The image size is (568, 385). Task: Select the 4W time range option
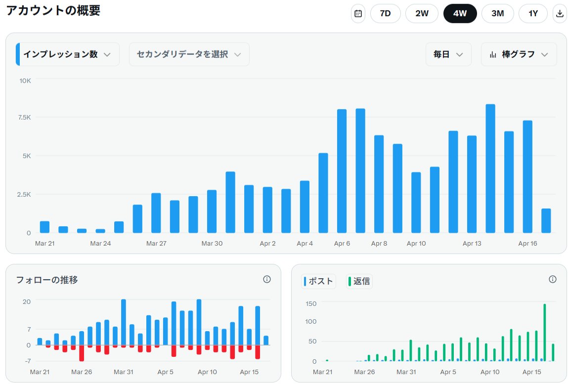(x=460, y=13)
